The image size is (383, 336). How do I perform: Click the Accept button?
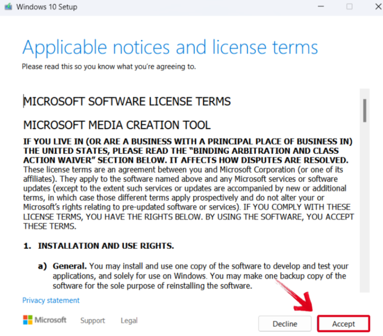point(343,324)
